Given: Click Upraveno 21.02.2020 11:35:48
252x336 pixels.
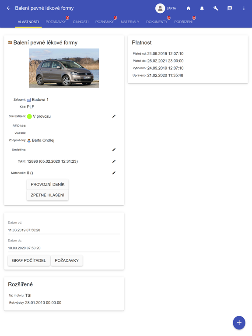Looking at the screenshot, I should (165, 75).
